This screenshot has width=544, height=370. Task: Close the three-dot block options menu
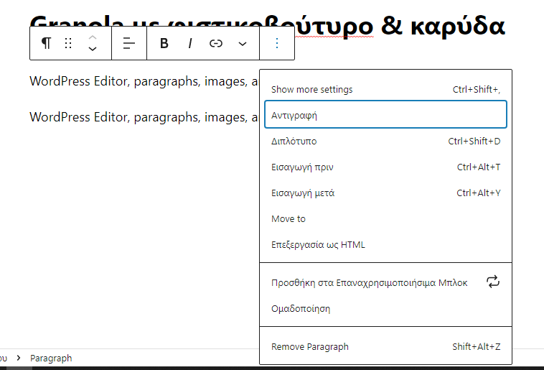tap(277, 43)
